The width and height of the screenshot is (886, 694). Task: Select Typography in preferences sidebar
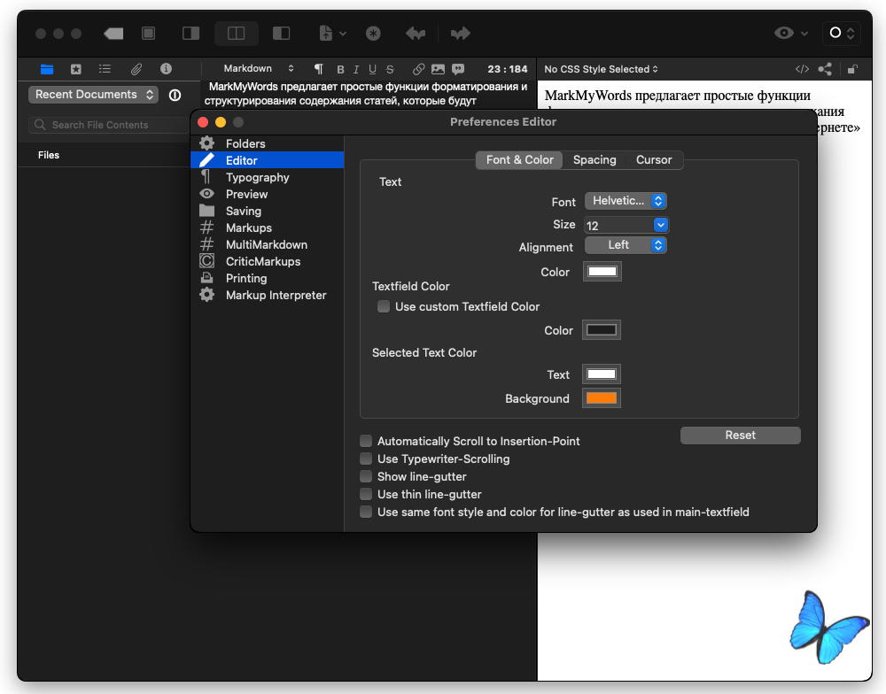coord(257,177)
